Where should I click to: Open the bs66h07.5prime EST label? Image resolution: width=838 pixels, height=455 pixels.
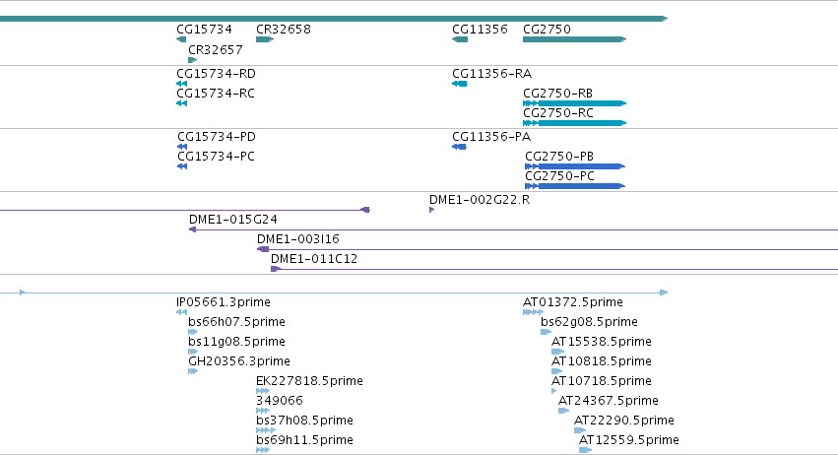point(236,322)
